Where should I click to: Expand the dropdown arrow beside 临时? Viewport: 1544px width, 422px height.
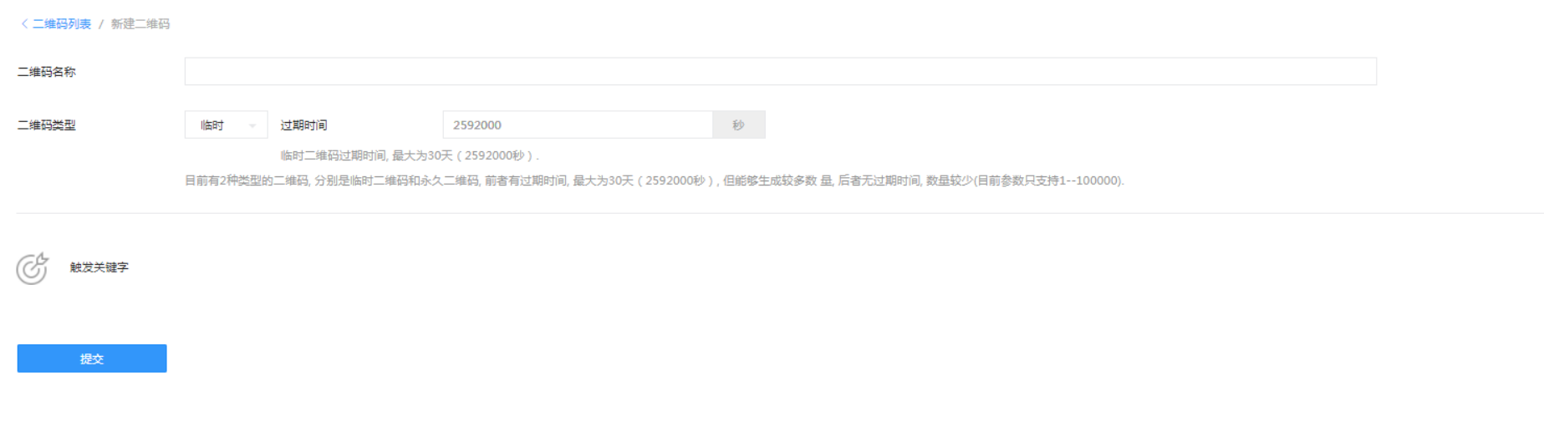coord(252,125)
